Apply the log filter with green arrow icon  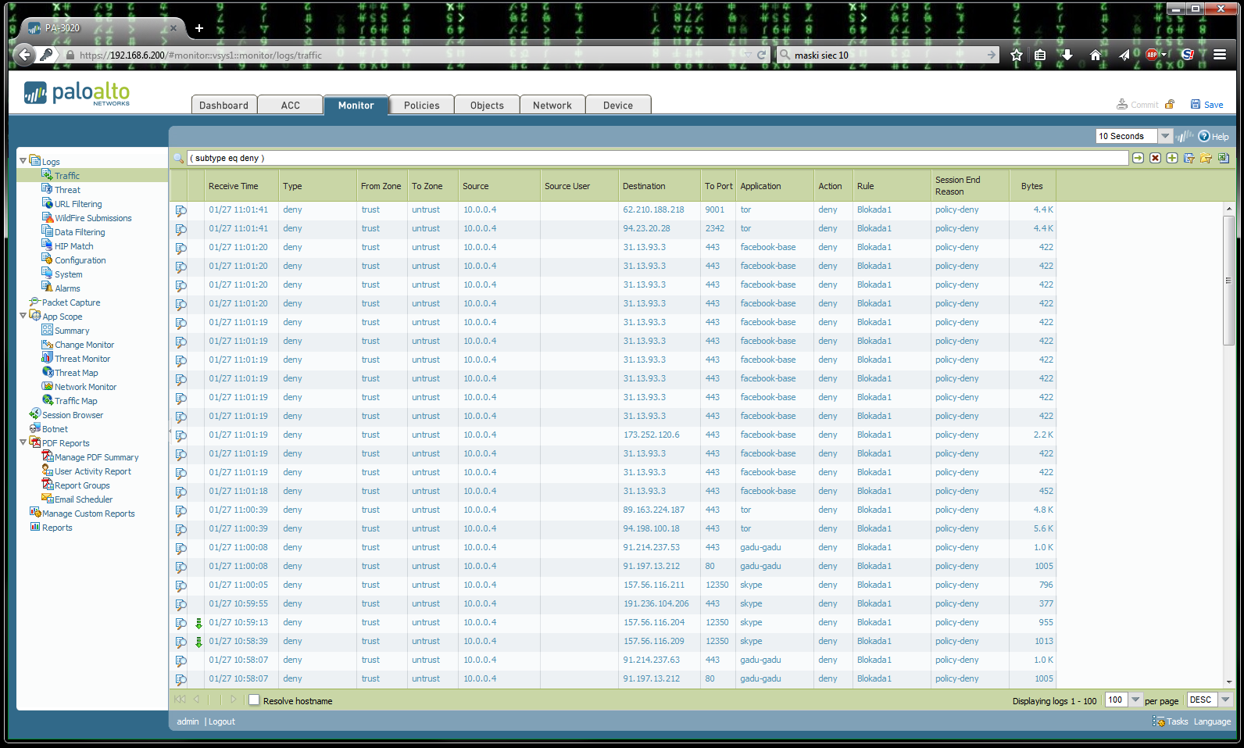[x=1138, y=158]
